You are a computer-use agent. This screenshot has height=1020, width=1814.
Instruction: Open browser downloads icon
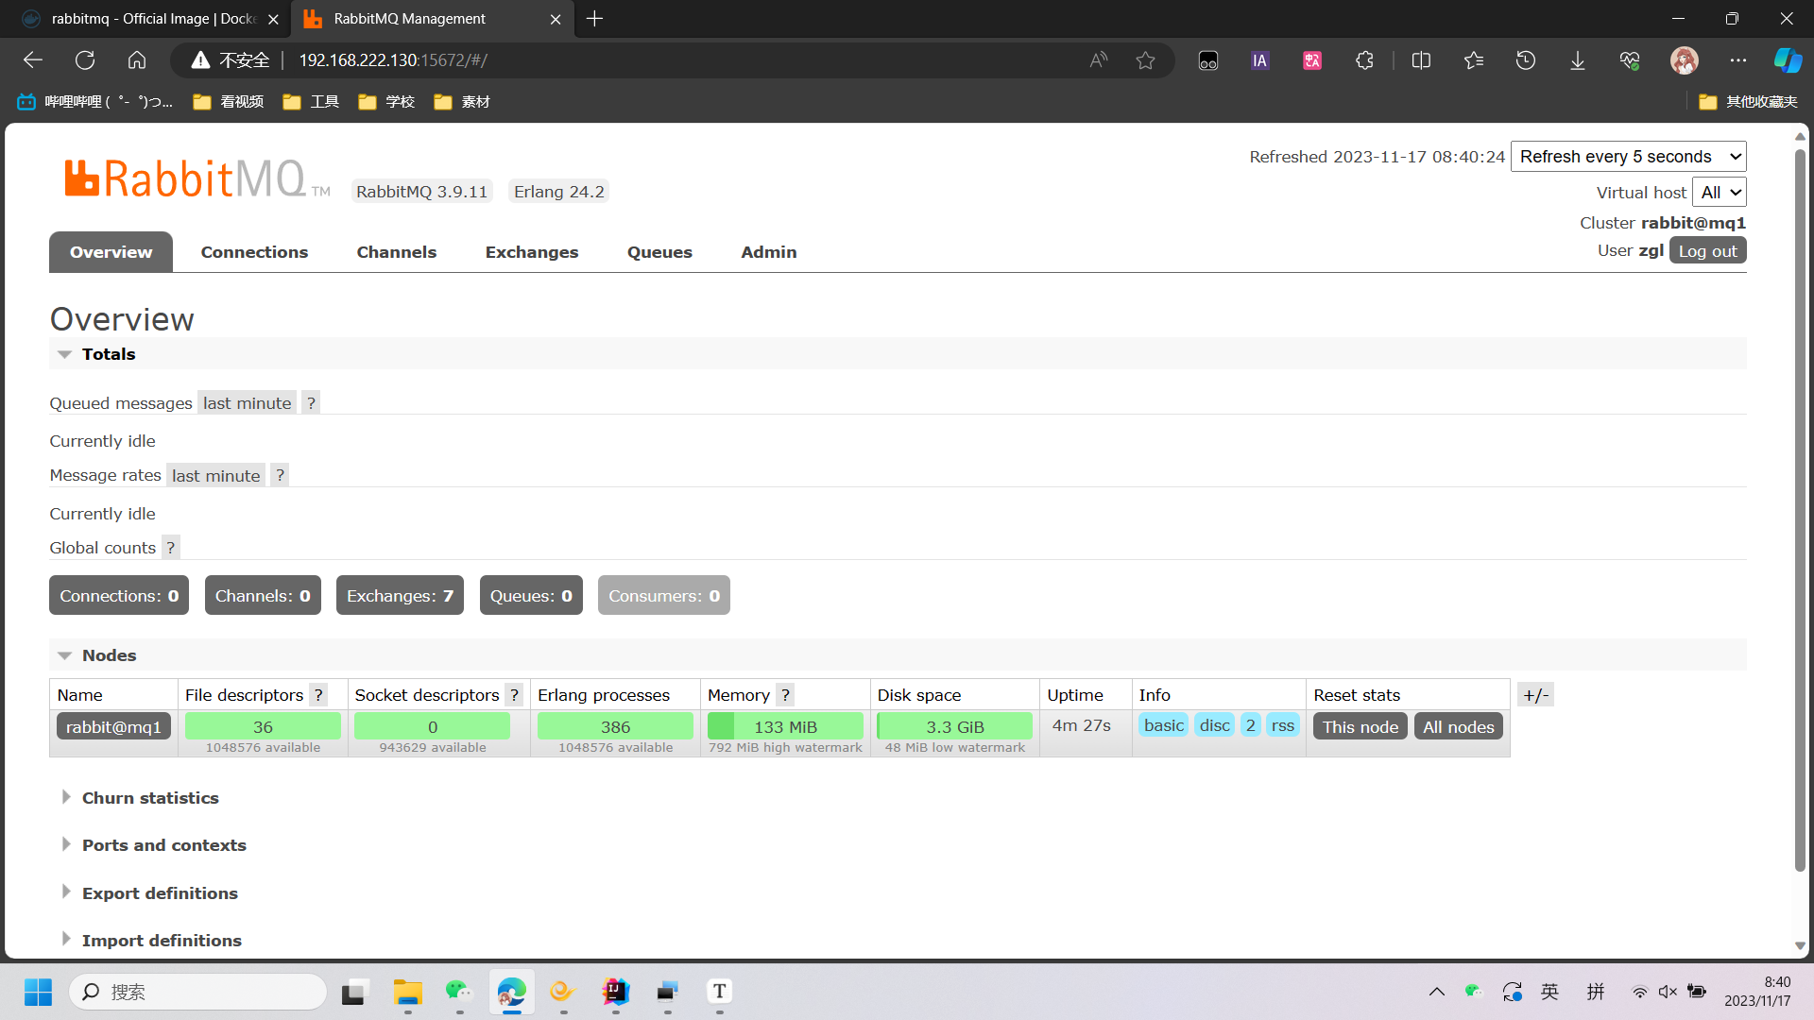[x=1577, y=60]
